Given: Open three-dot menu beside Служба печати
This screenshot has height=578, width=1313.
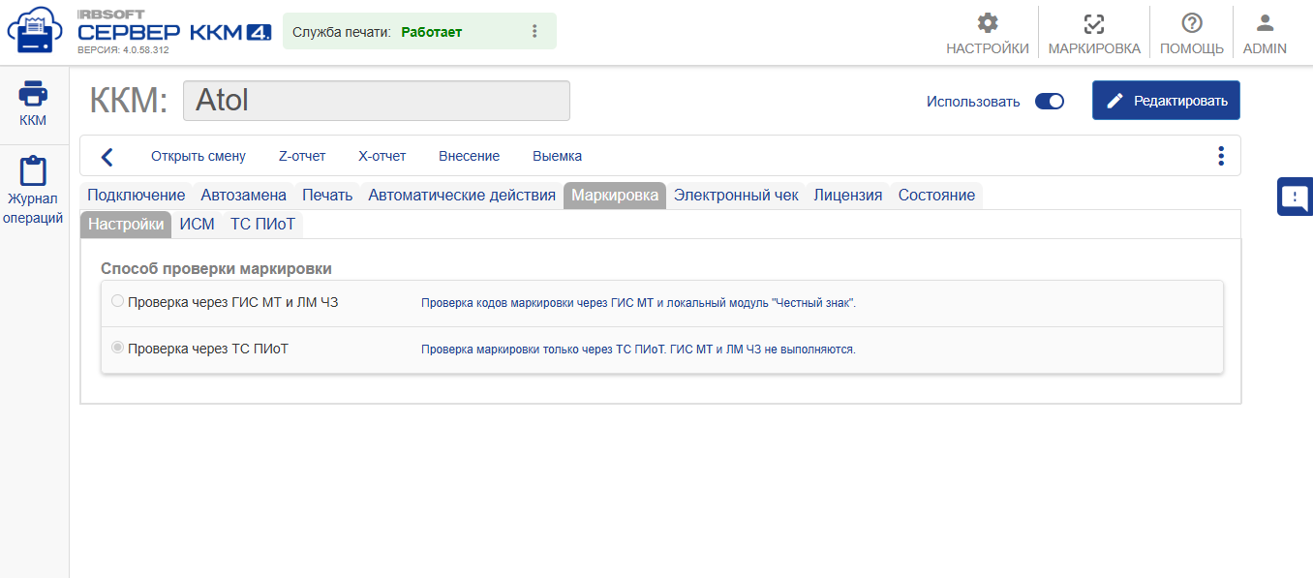Looking at the screenshot, I should [534, 30].
